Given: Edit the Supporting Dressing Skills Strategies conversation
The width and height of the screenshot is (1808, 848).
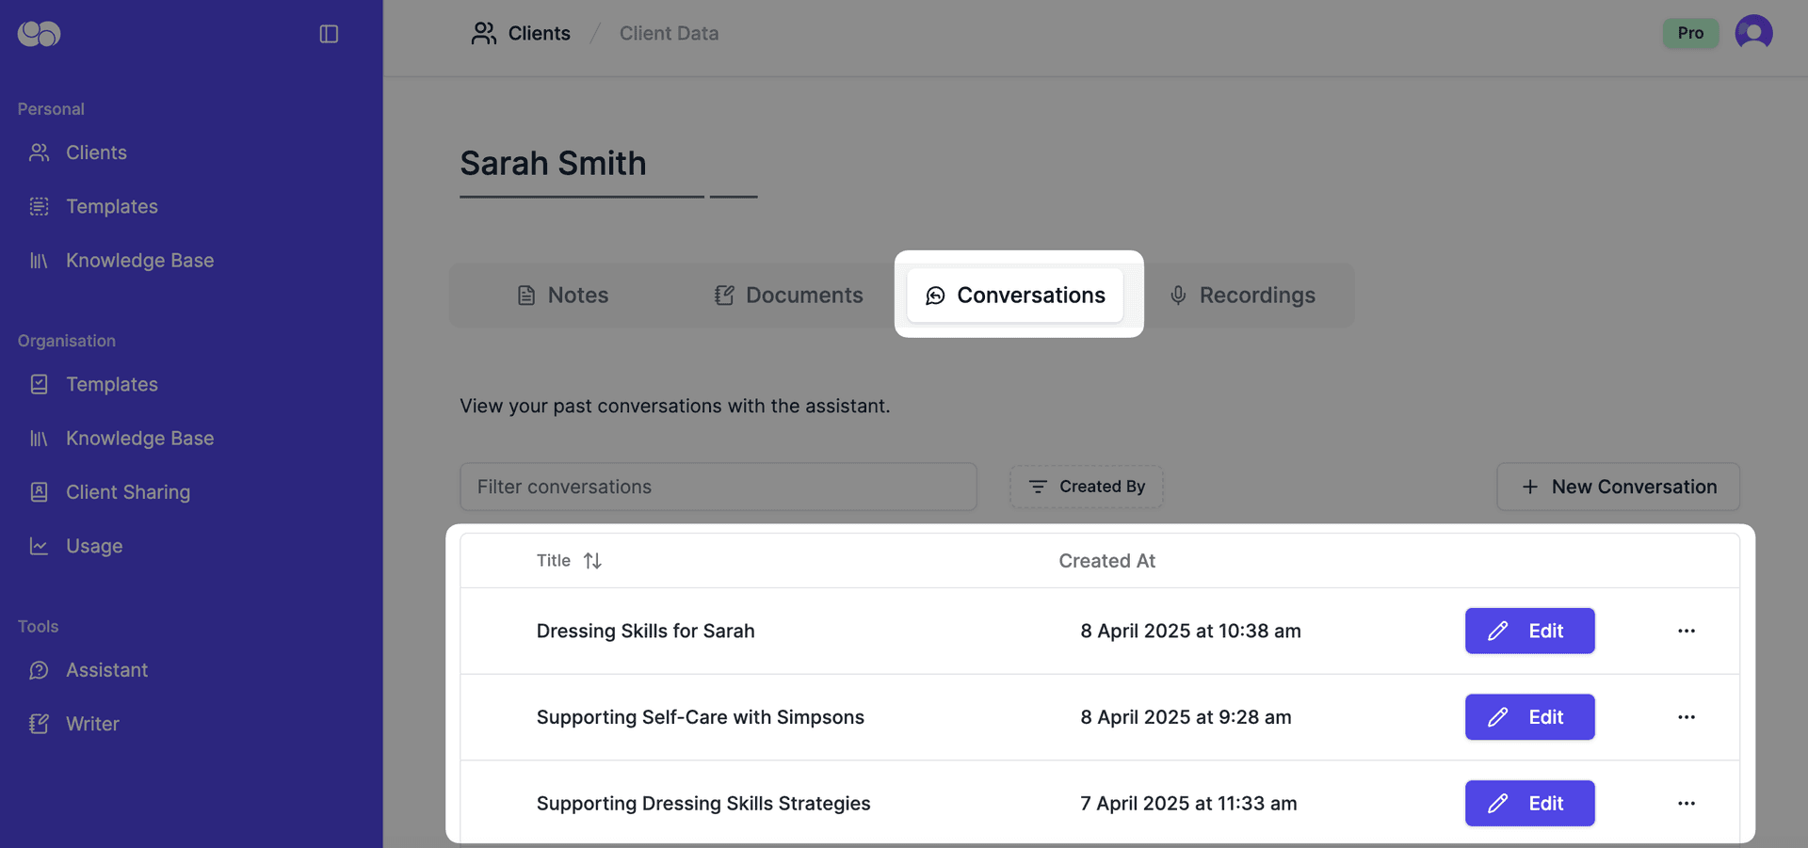Looking at the screenshot, I should pos(1529,803).
